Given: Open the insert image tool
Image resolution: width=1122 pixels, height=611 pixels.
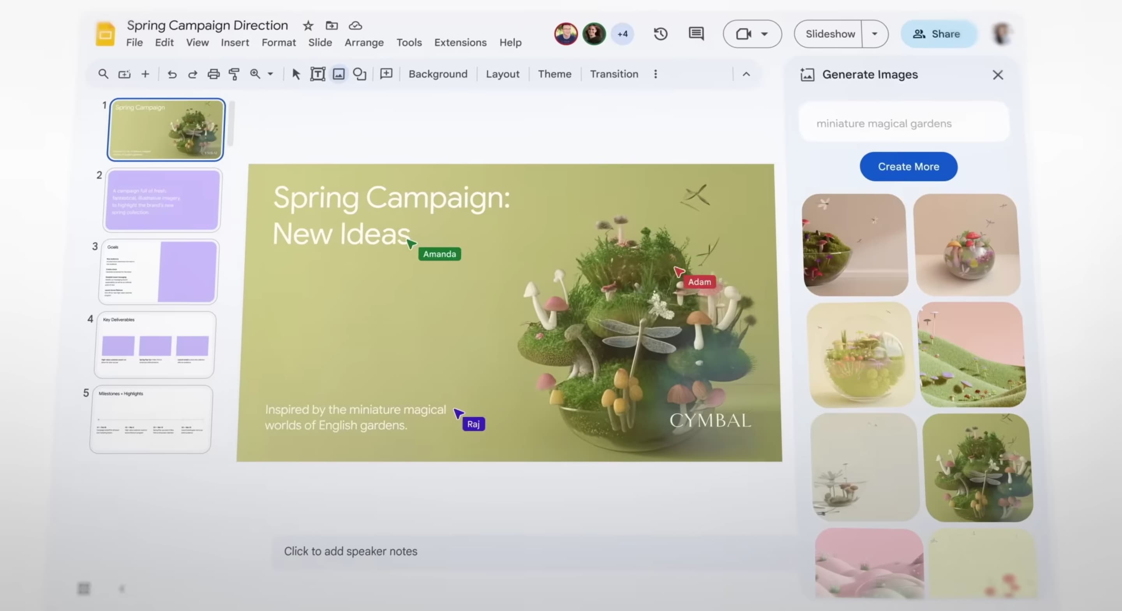Looking at the screenshot, I should point(339,74).
